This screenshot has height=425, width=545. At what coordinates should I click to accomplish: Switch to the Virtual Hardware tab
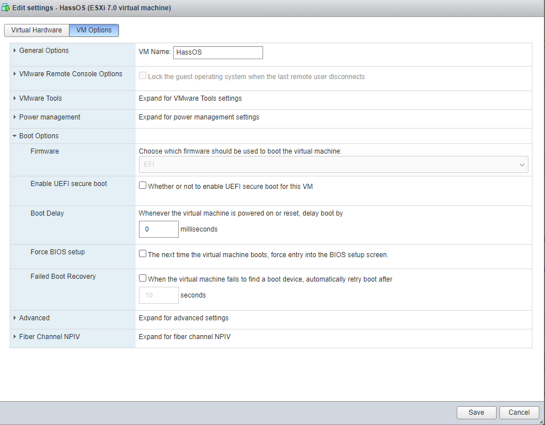[x=36, y=30]
